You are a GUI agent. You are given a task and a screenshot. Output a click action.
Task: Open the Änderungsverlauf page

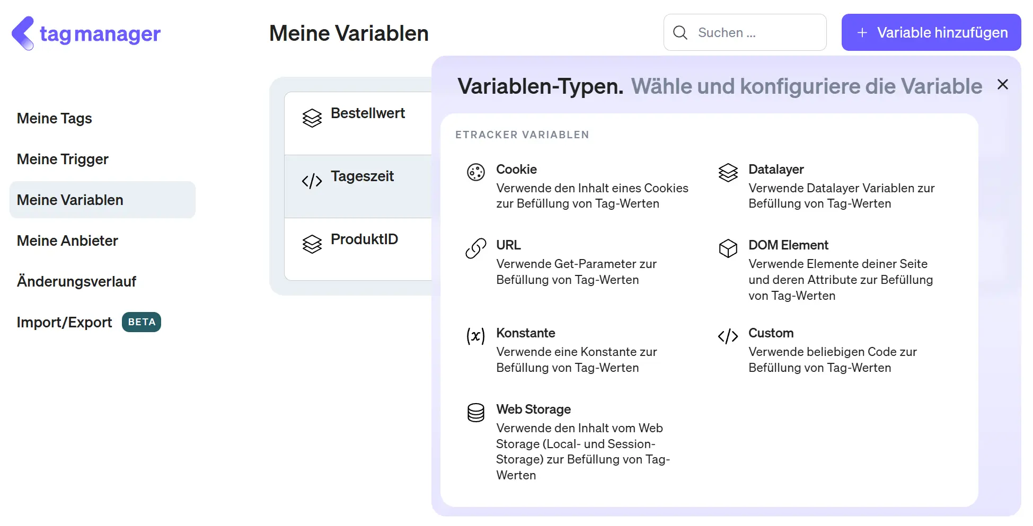pyautogui.click(x=76, y=281)
